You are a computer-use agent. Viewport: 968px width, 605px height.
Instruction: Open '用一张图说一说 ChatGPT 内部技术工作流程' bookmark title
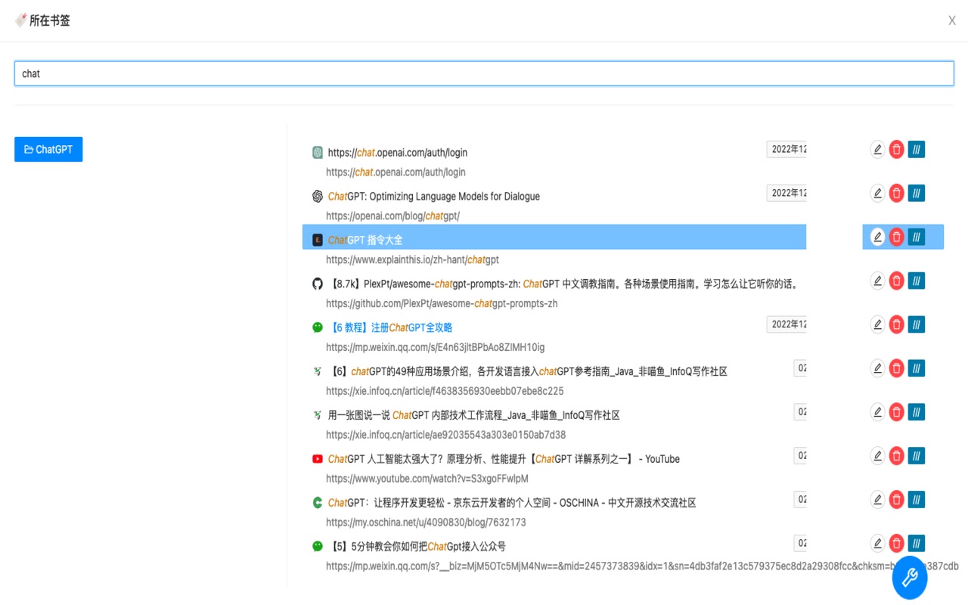tap(474, 416)
